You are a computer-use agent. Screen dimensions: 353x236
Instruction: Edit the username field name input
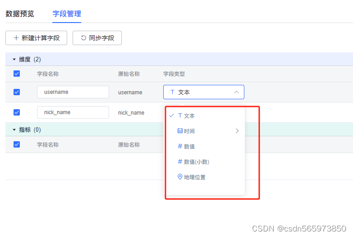(73, 92)
